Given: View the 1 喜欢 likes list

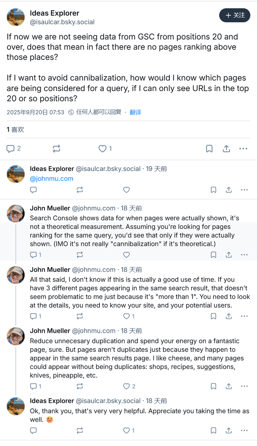Looking at the screenshot, I should click(x=15, y=130).
